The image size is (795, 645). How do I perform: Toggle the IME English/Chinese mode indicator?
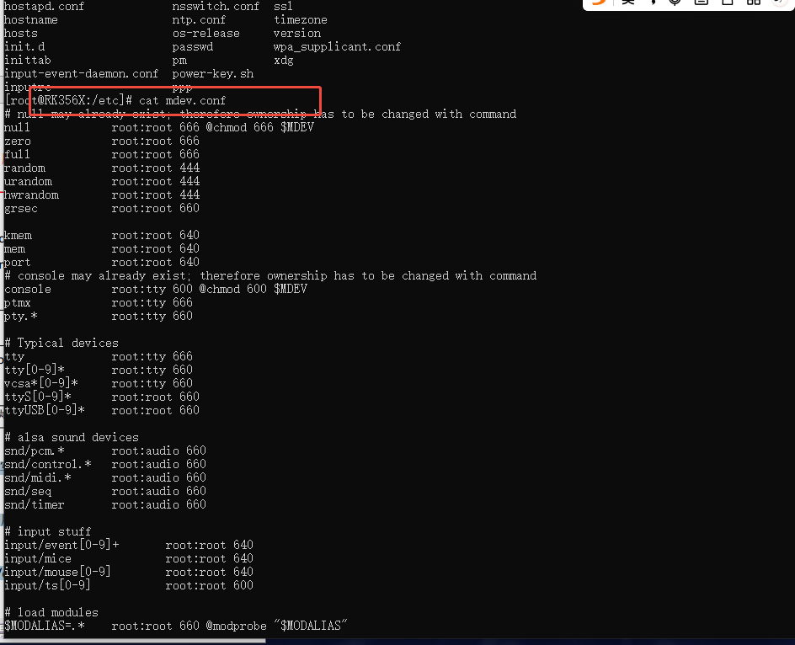628,2
